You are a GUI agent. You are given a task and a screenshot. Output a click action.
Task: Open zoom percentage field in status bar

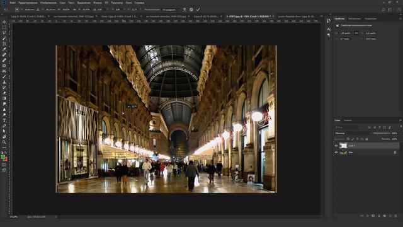coord(14,217)
